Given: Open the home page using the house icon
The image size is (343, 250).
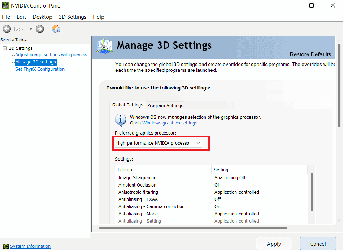Looking at the screenshot, I should tap(56, 28).
